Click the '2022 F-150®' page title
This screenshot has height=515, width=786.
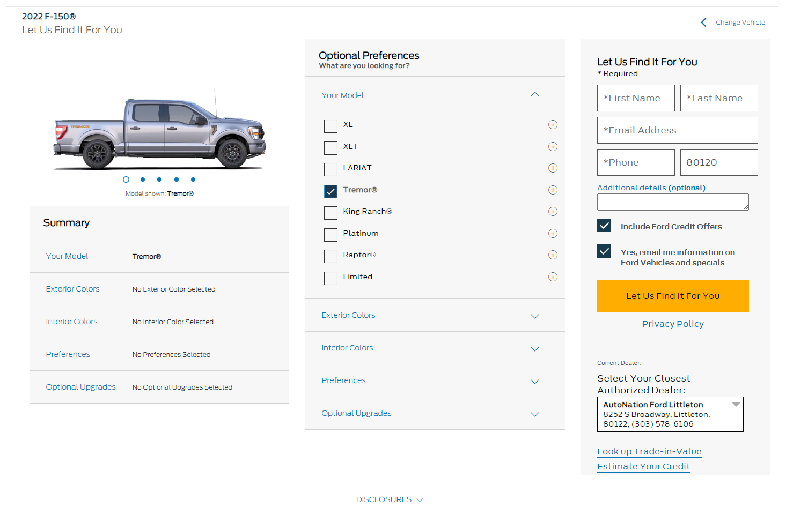pyautogui.click(x=49, y=17)
